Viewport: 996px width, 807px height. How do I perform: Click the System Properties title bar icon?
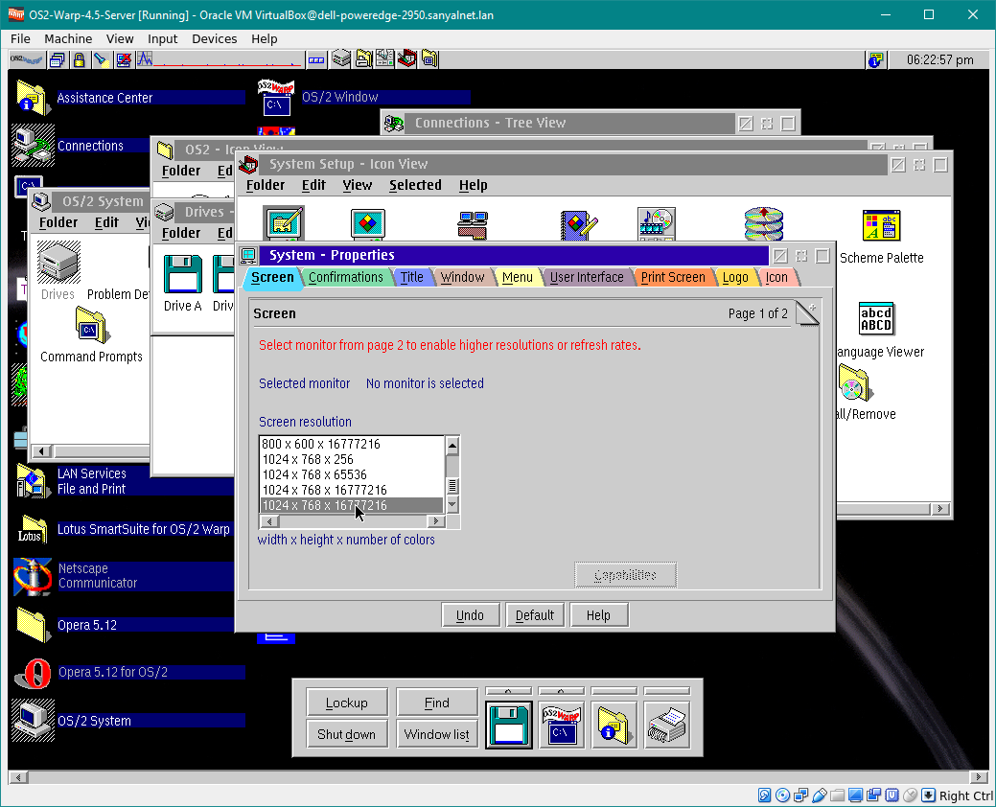(x=248, y=255)
